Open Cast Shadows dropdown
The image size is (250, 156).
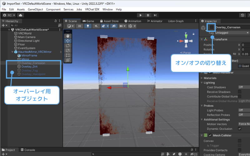[244, 87]
